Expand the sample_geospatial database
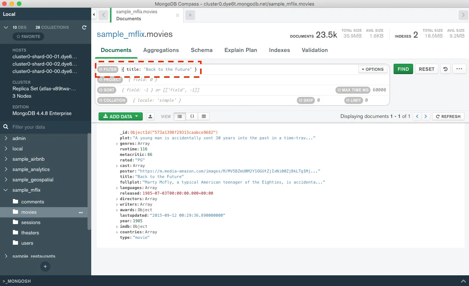 click(6, 180)
